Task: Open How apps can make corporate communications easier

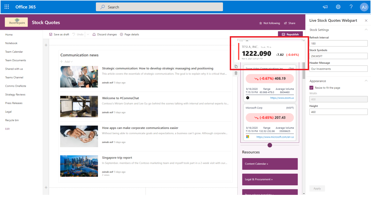Action: 140,128
